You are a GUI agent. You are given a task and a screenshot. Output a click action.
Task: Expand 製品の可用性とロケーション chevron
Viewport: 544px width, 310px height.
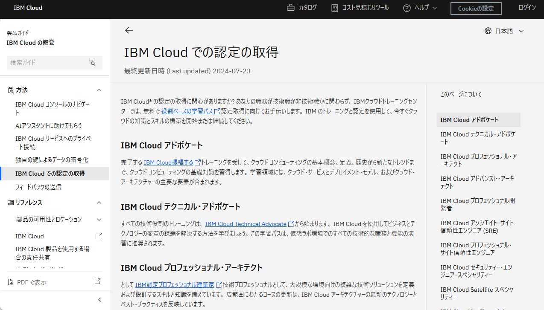[99, 220]
